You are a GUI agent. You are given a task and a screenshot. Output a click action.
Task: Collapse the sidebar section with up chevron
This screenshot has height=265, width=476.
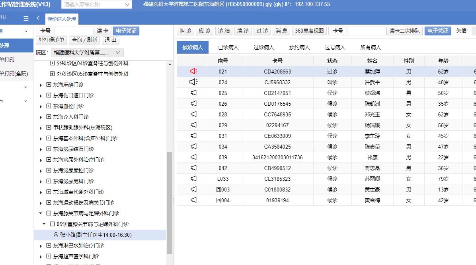pyautogui.click(x=26, y=31)
